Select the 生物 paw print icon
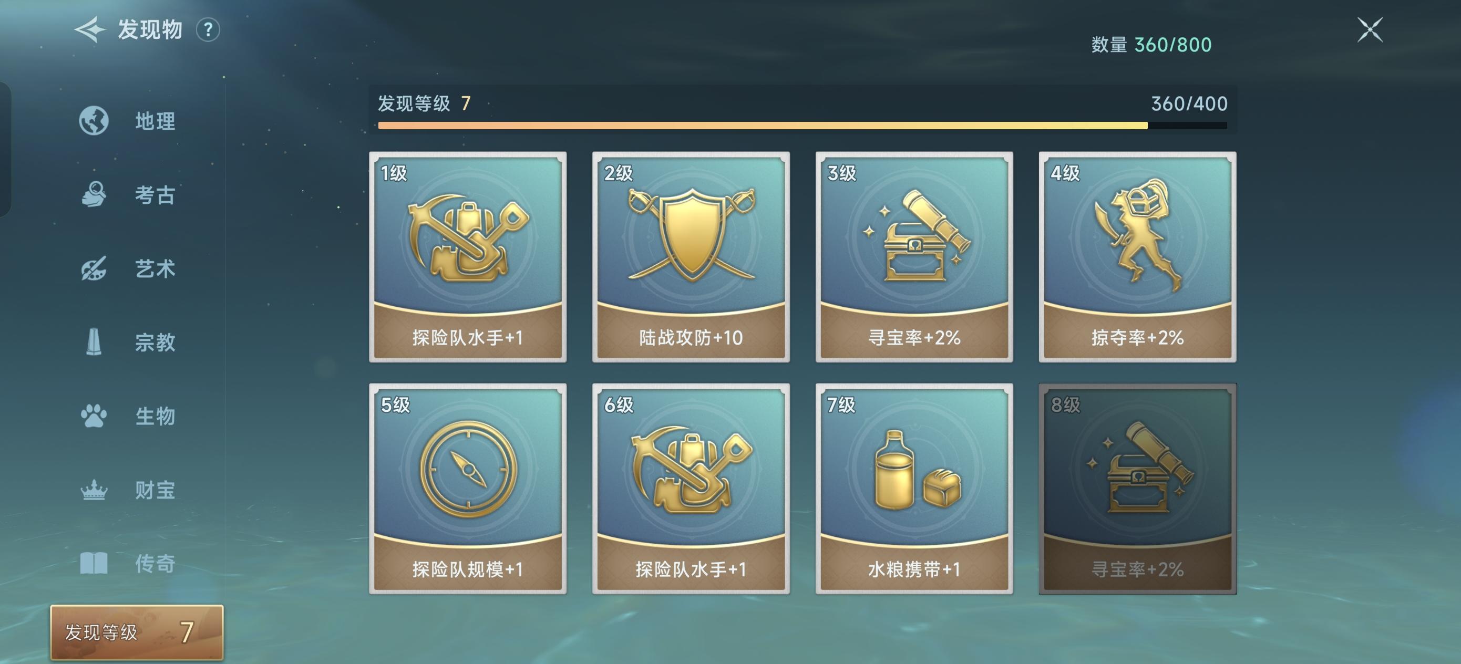Screen dimensions: 1461x664 (94, 416)
